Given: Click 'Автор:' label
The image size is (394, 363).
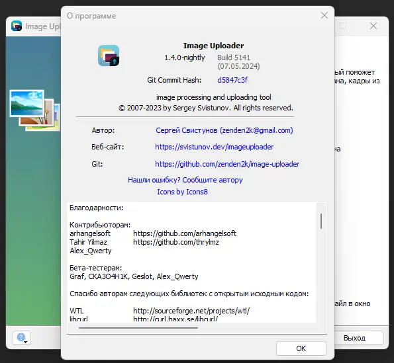Looking at the screenshot, I should 103,130.
